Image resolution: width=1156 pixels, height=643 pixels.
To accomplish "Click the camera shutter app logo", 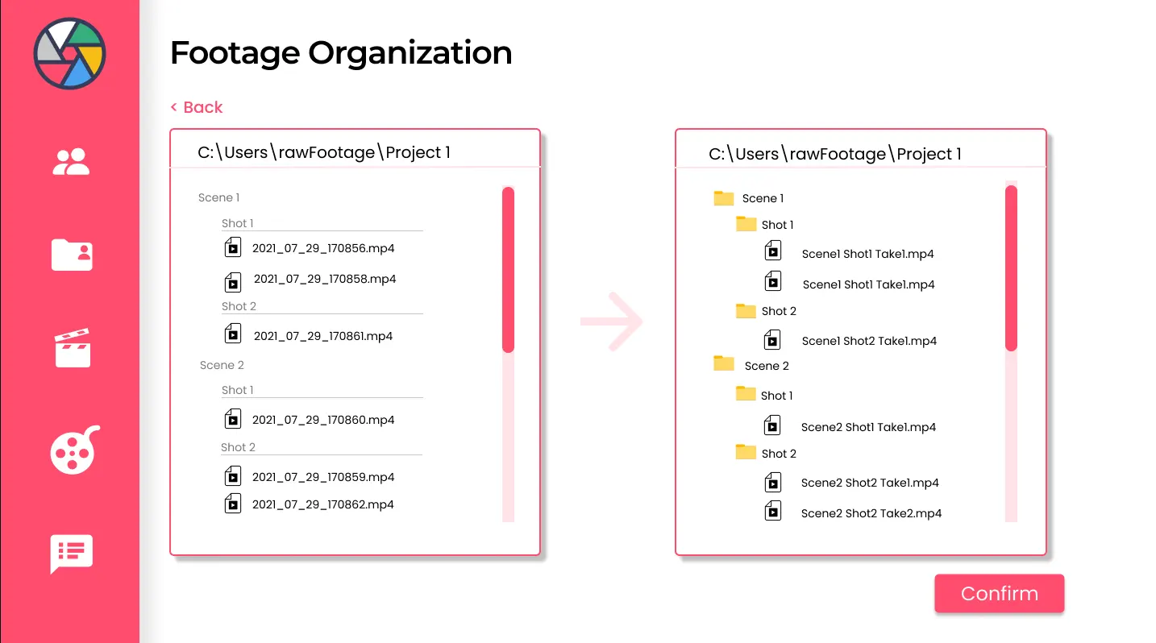I will tap(70, 53).
